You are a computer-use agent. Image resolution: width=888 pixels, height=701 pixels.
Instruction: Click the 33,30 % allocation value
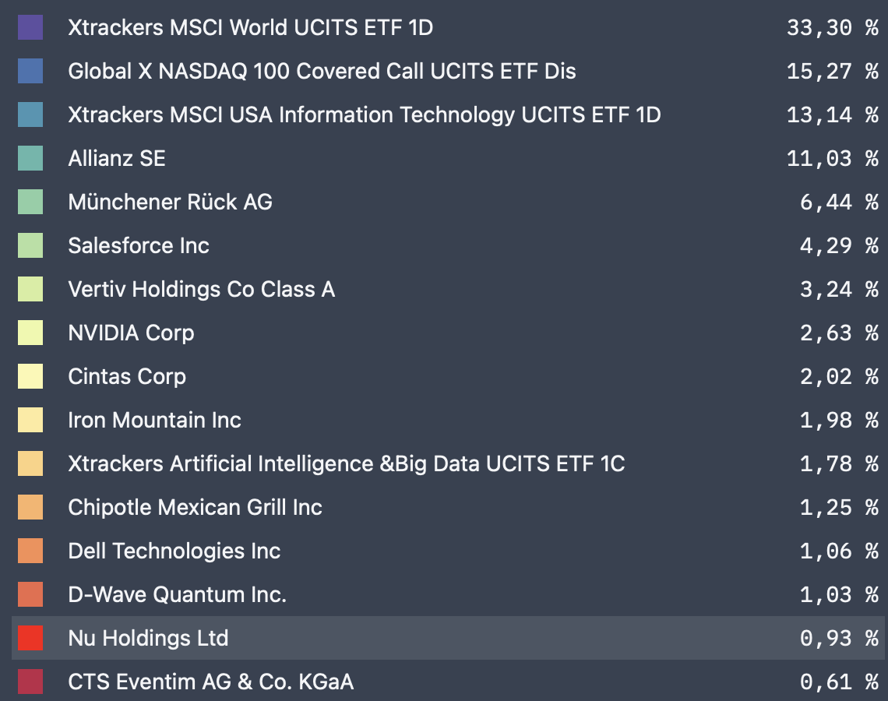(832, 28)
